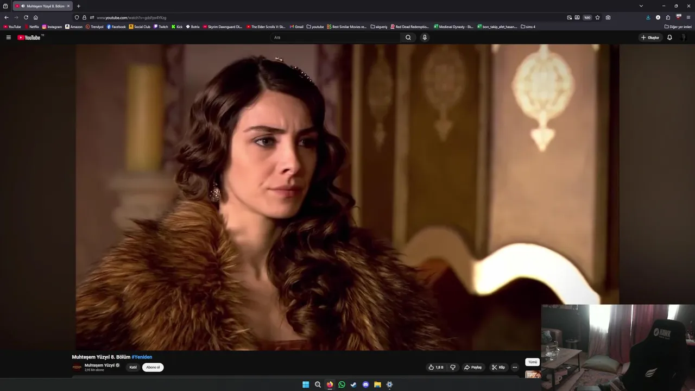
Task: Open YouTube notifications bell
Action: pos(669,37)
